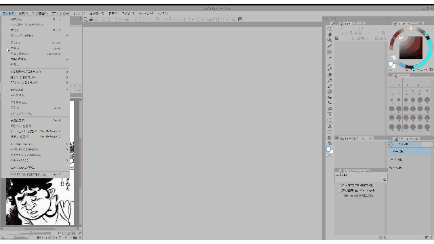The height and width of the screenshot is (244, 434).
Task: Expand the CLIP STUDIO TABMATE submenu
Action: pyautogui.click(x=35, y=149)
